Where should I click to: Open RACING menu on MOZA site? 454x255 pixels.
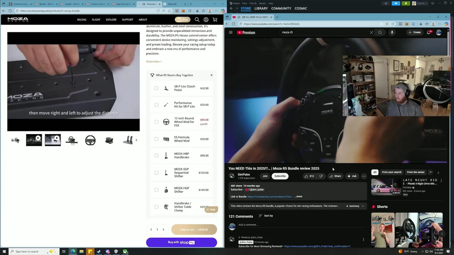82,20
